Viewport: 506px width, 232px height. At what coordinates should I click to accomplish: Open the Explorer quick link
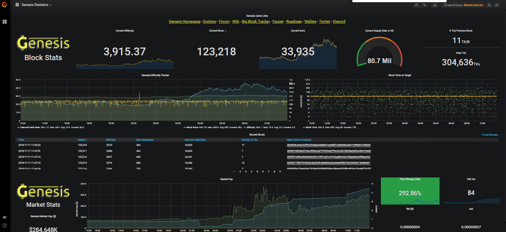point(209,22)
